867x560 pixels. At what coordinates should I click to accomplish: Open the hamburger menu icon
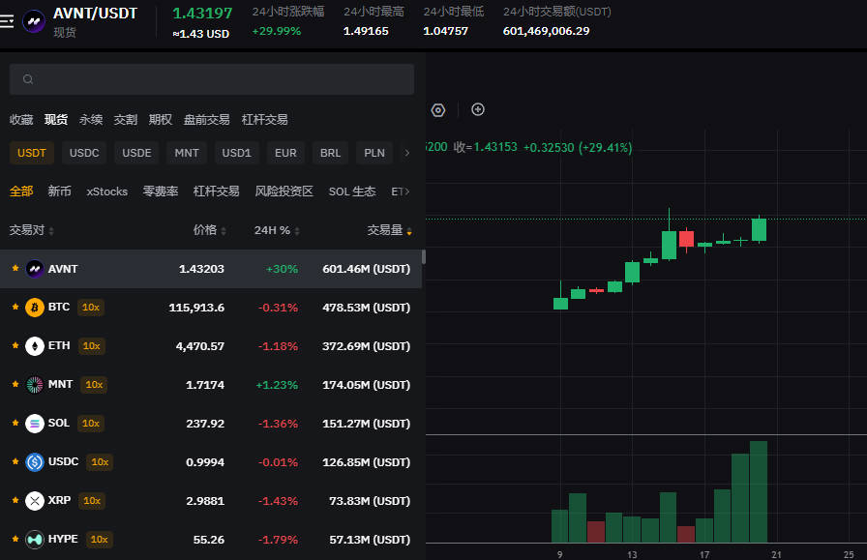point(7,22)
